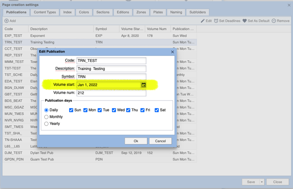Image resolution: width=293 pixels, height=189 pixels.
Task: Click the Add plus icon
Action: pyautogui.click(x=6, y=21)
